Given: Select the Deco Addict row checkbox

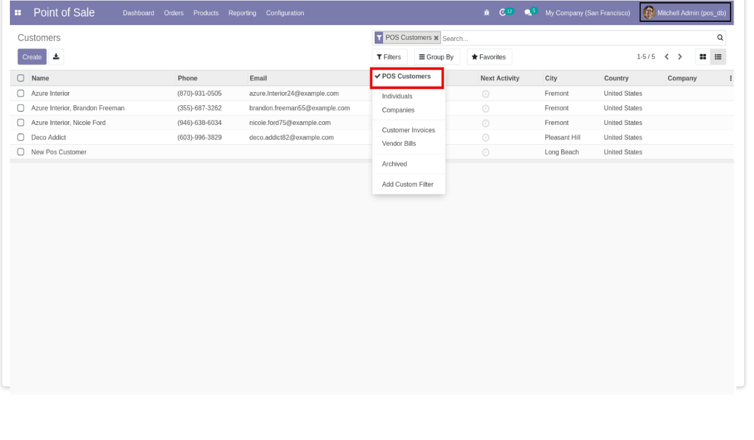Looking at the screenshot, I should 21,137.
